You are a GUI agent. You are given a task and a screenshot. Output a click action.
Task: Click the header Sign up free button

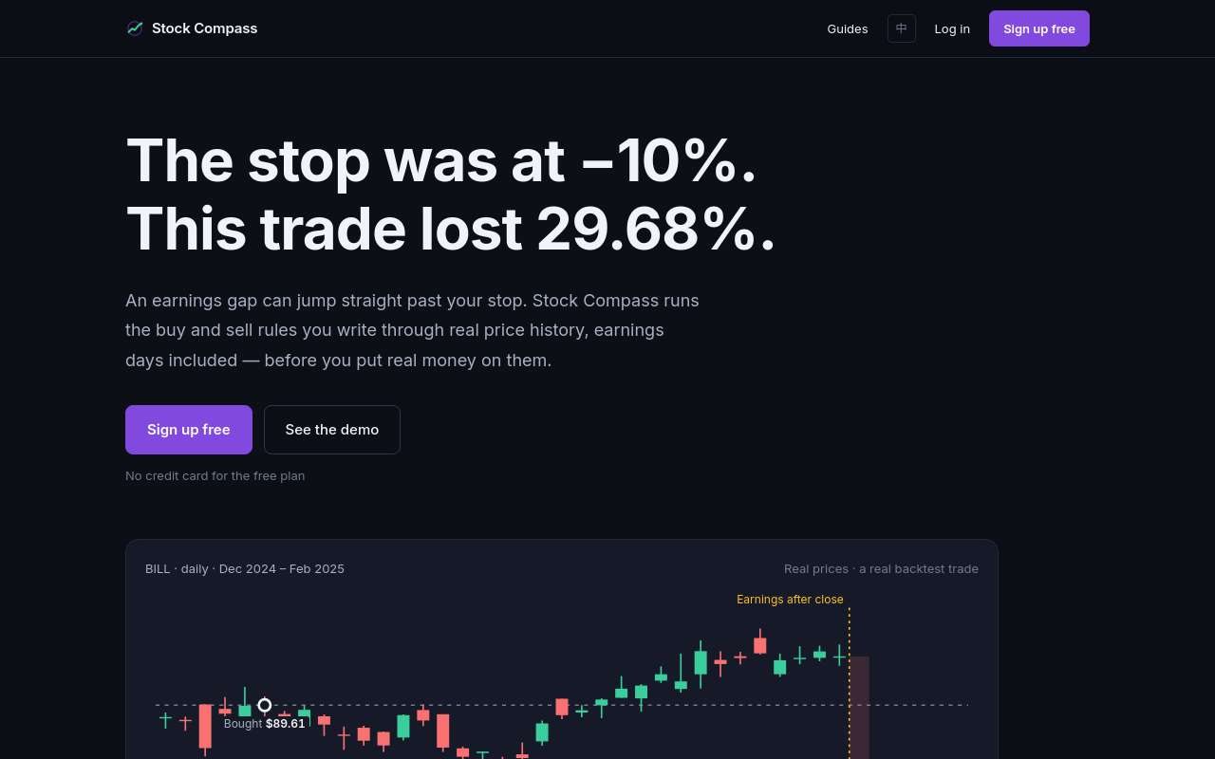point(1039,28)
